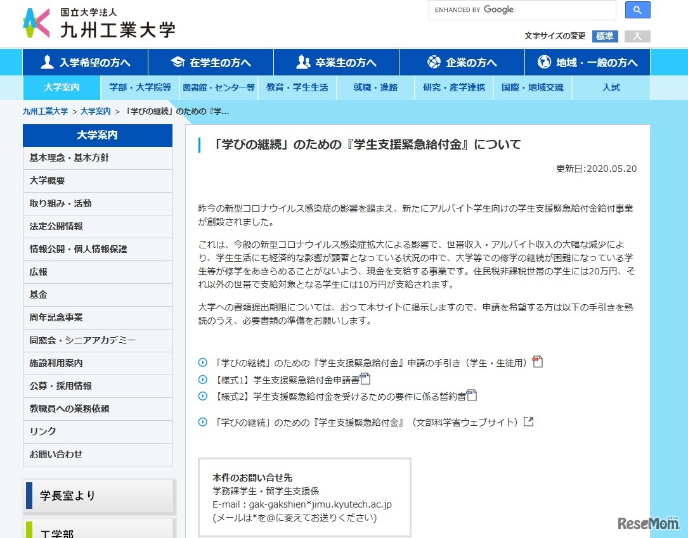Open the Word icon beside 様式2 誓約書
Viewport: 688px width, 538px height.
click(x=471, y=394)
